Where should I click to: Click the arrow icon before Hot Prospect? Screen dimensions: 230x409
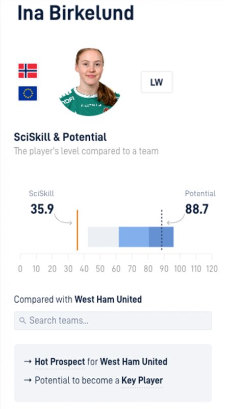28,362
